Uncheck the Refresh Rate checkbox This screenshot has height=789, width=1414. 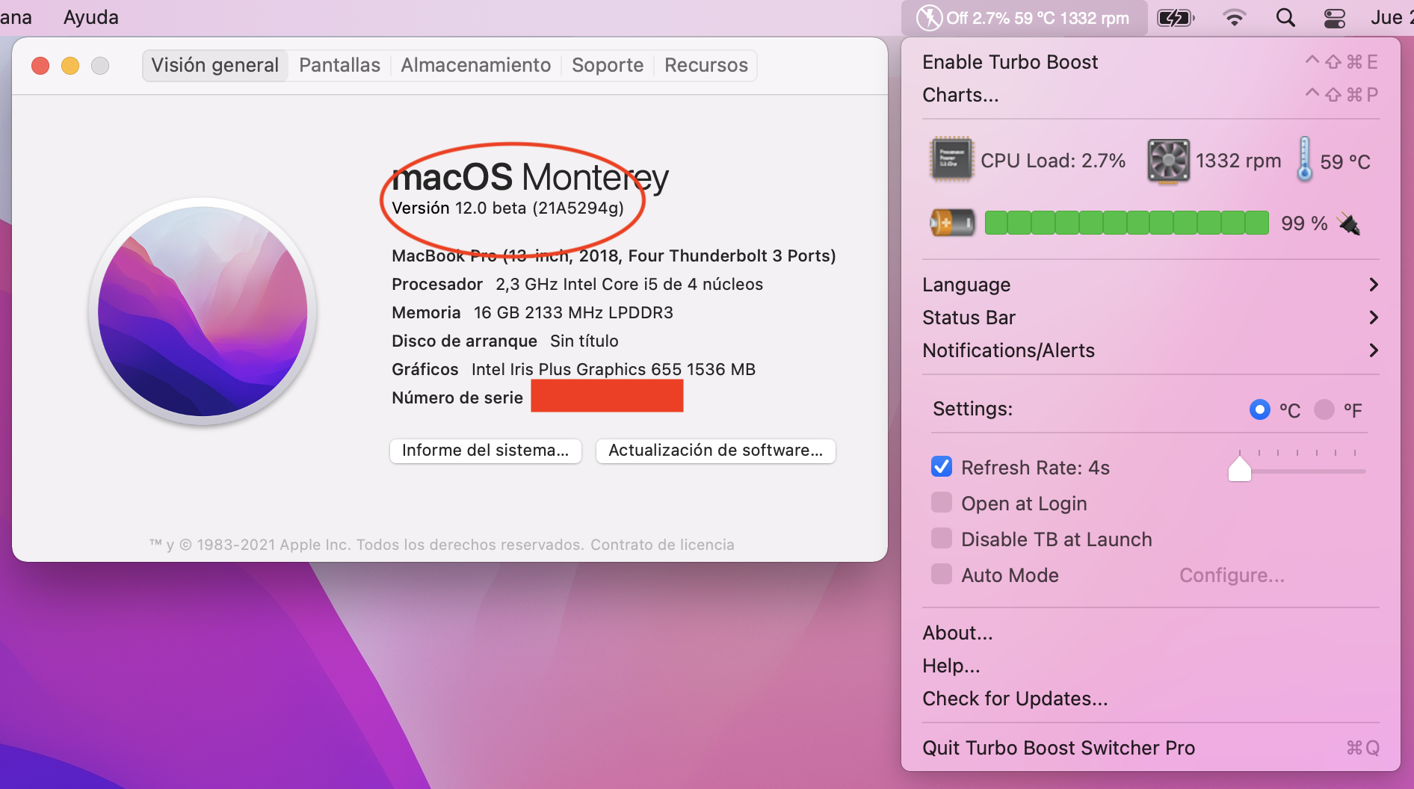942,467
